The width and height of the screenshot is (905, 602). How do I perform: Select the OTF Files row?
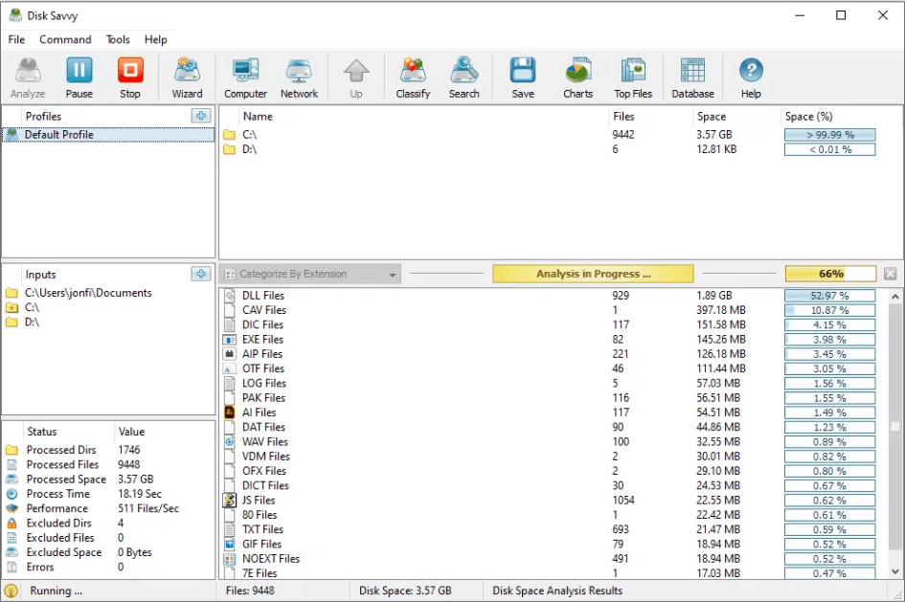(554, 368)
